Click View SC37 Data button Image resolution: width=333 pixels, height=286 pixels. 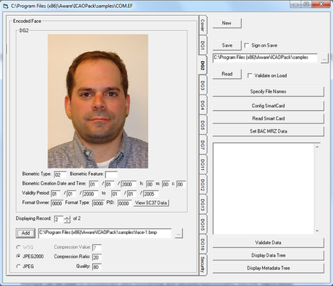[151, 203]
